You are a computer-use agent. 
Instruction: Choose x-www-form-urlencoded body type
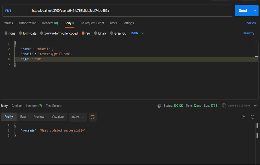coord(41,33)
